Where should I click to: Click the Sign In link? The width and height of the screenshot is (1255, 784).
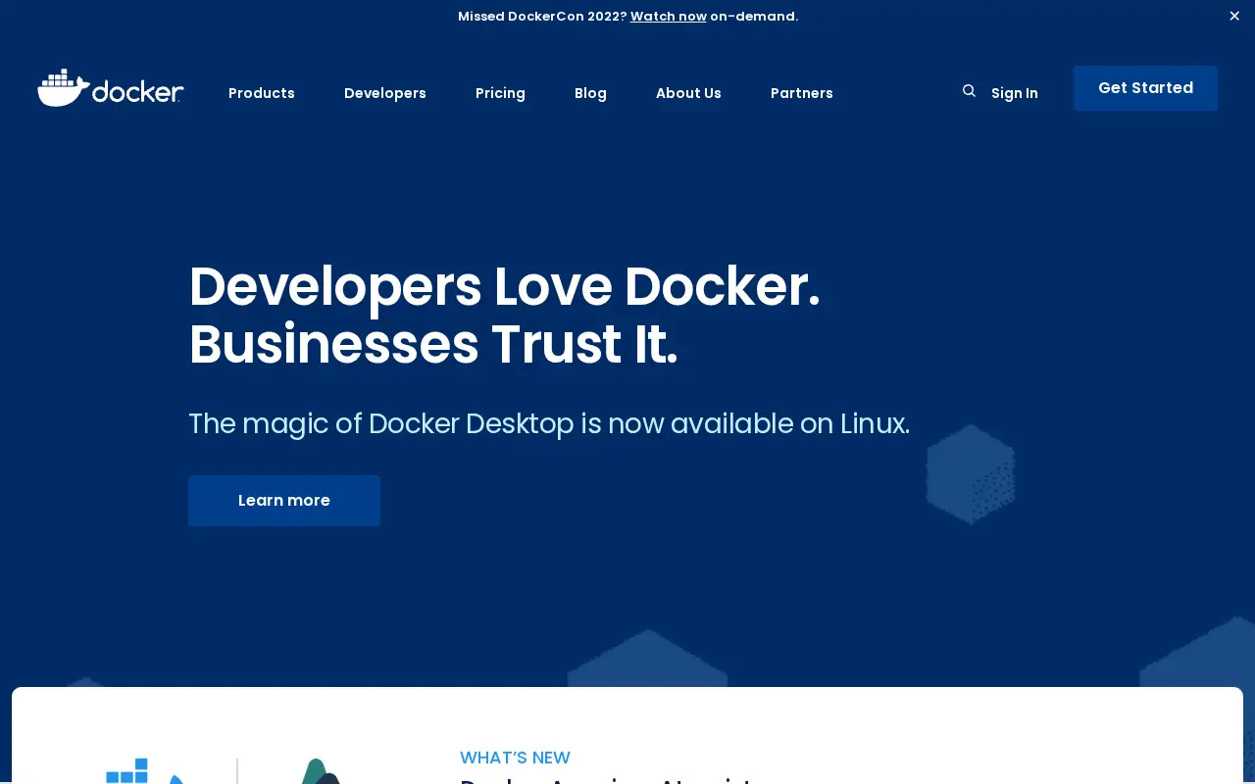coord(1015,93)
